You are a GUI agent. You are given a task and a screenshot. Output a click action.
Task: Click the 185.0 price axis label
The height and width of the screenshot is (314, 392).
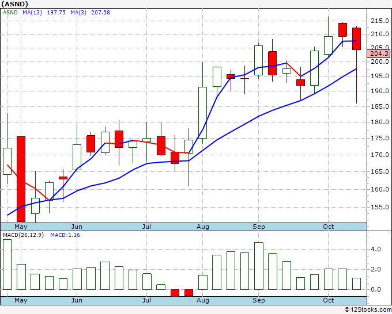379,107
